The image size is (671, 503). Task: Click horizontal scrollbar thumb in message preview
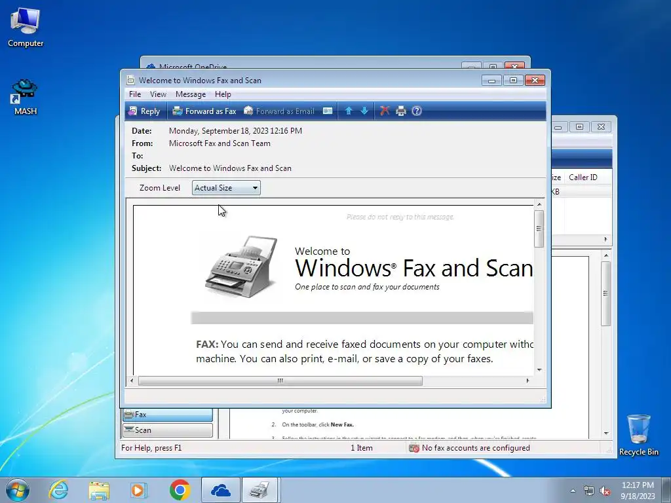(x=280, y=381)
